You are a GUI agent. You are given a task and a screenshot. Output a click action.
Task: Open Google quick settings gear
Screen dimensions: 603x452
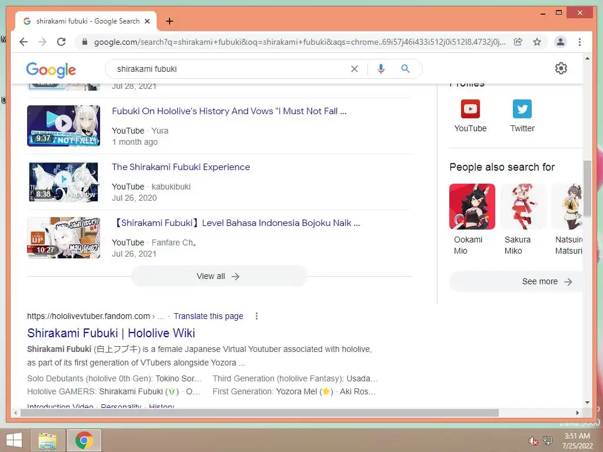561,68
